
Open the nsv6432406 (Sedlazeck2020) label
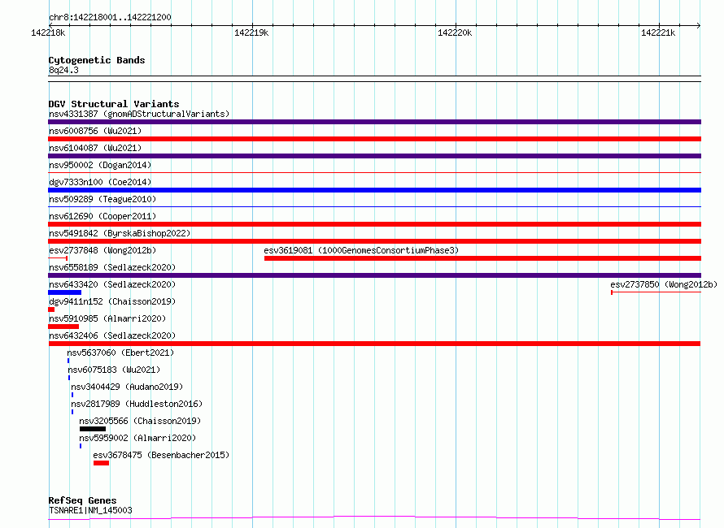point(112,335)
